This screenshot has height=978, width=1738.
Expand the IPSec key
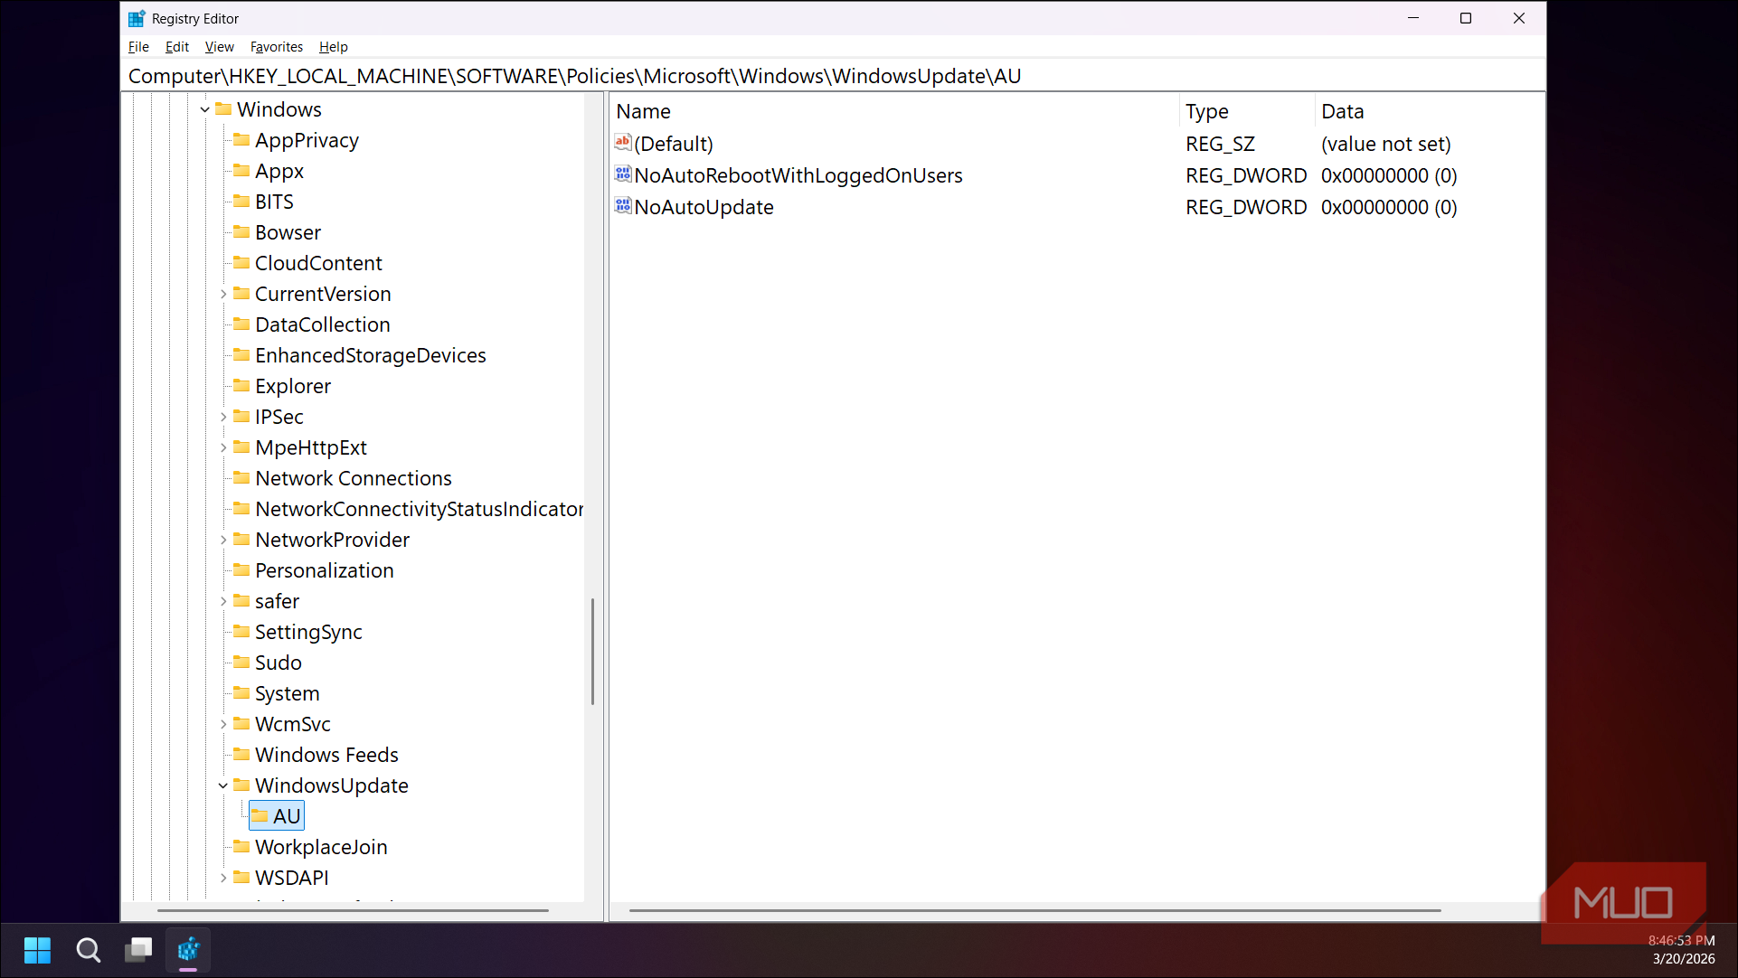pyautogui.click(x=223, y=417)
